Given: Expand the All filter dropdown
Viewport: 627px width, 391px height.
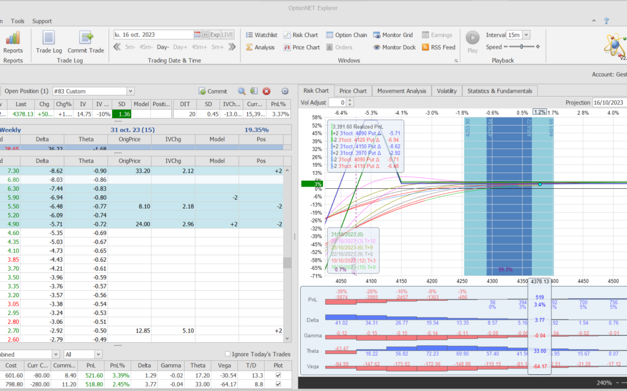Looking at the screenshot, I should tap(98, 354).
